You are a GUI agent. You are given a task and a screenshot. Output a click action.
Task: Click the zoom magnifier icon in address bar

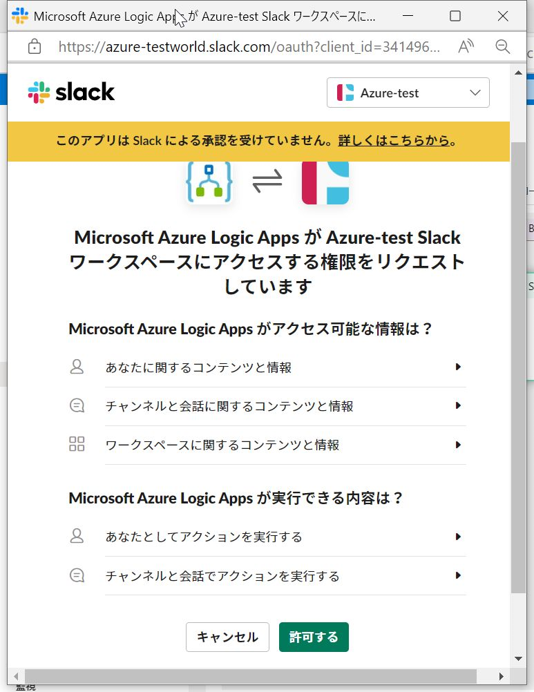503,46
